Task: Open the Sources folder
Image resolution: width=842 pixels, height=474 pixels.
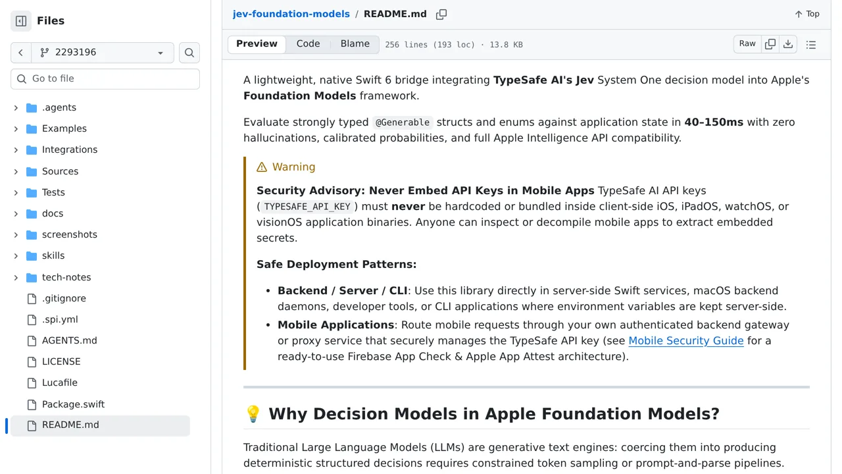Action: coord(60,172)
